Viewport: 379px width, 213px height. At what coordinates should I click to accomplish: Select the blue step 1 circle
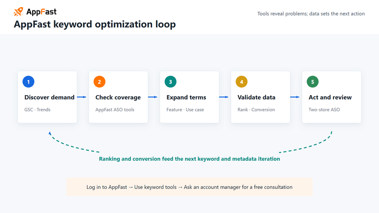(28, 81)
